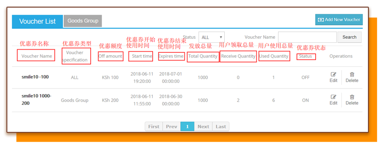Focus the Voucher Name search field

click(307, 37)
